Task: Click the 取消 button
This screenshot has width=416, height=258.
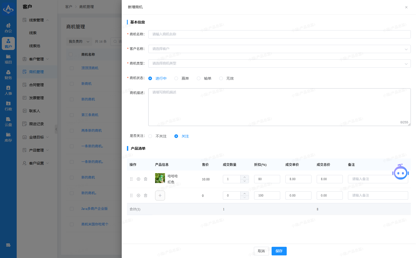Action: click(261, 251)
